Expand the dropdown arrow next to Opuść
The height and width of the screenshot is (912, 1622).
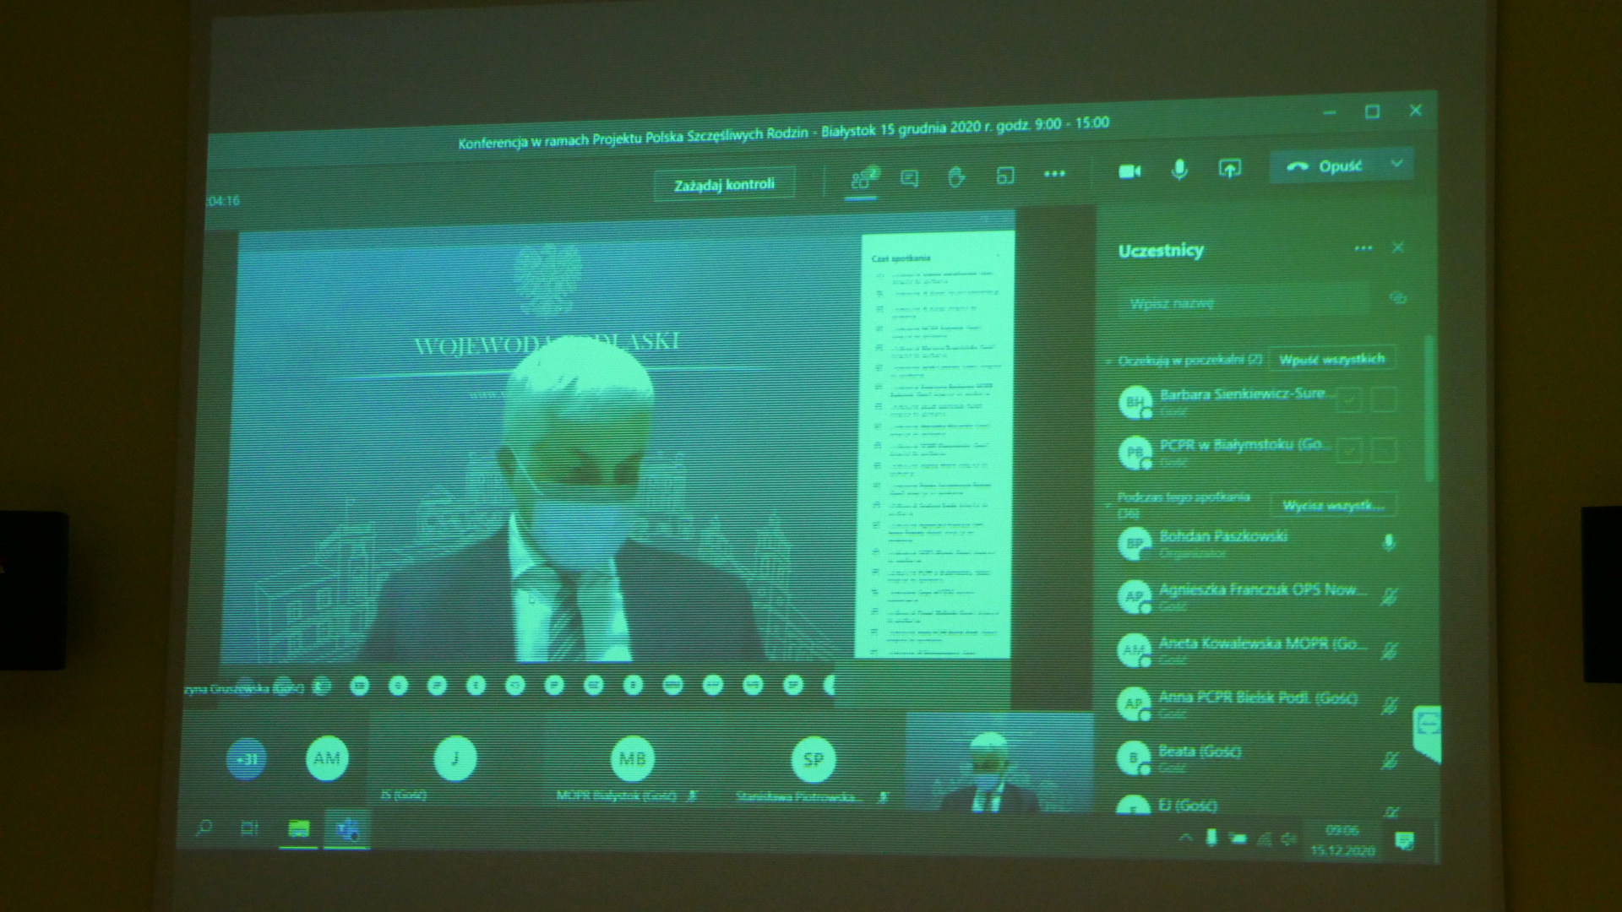tap(1396, 164)
